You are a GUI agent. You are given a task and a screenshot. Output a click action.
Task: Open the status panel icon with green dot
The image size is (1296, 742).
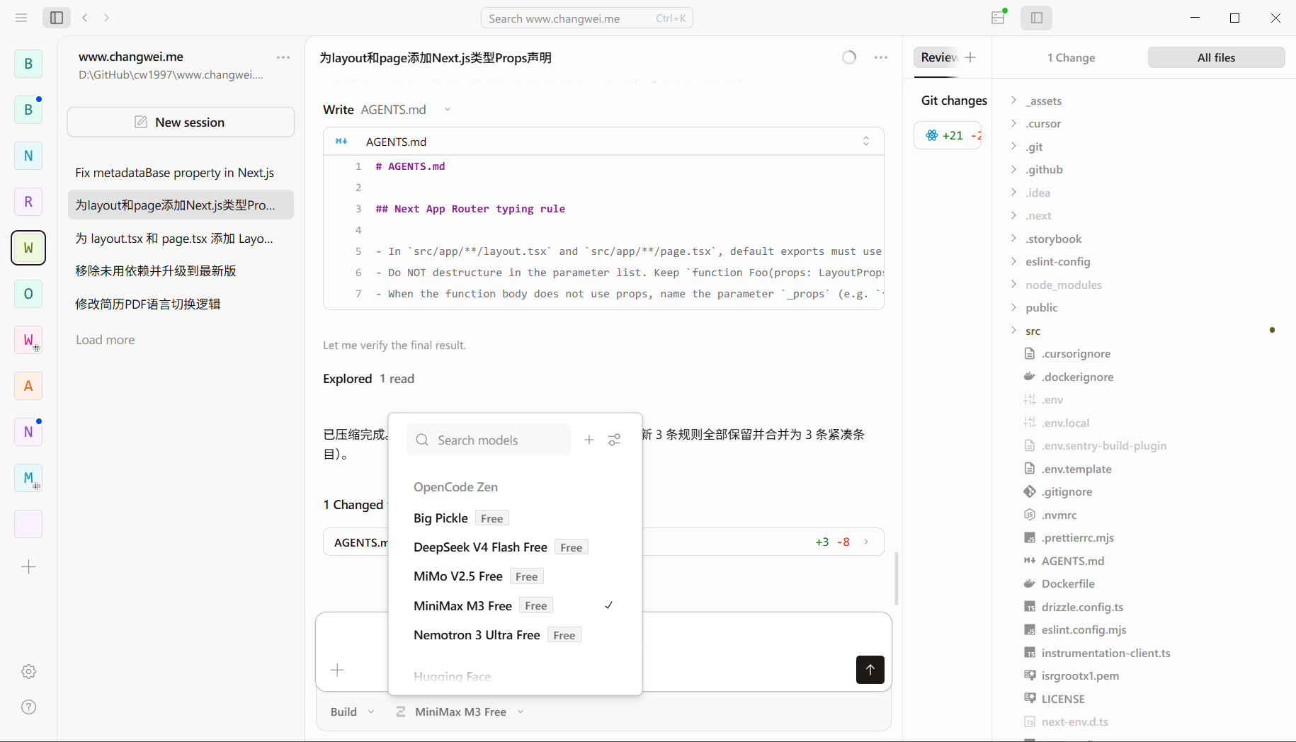pyautogui.click(x=999, y=18)
